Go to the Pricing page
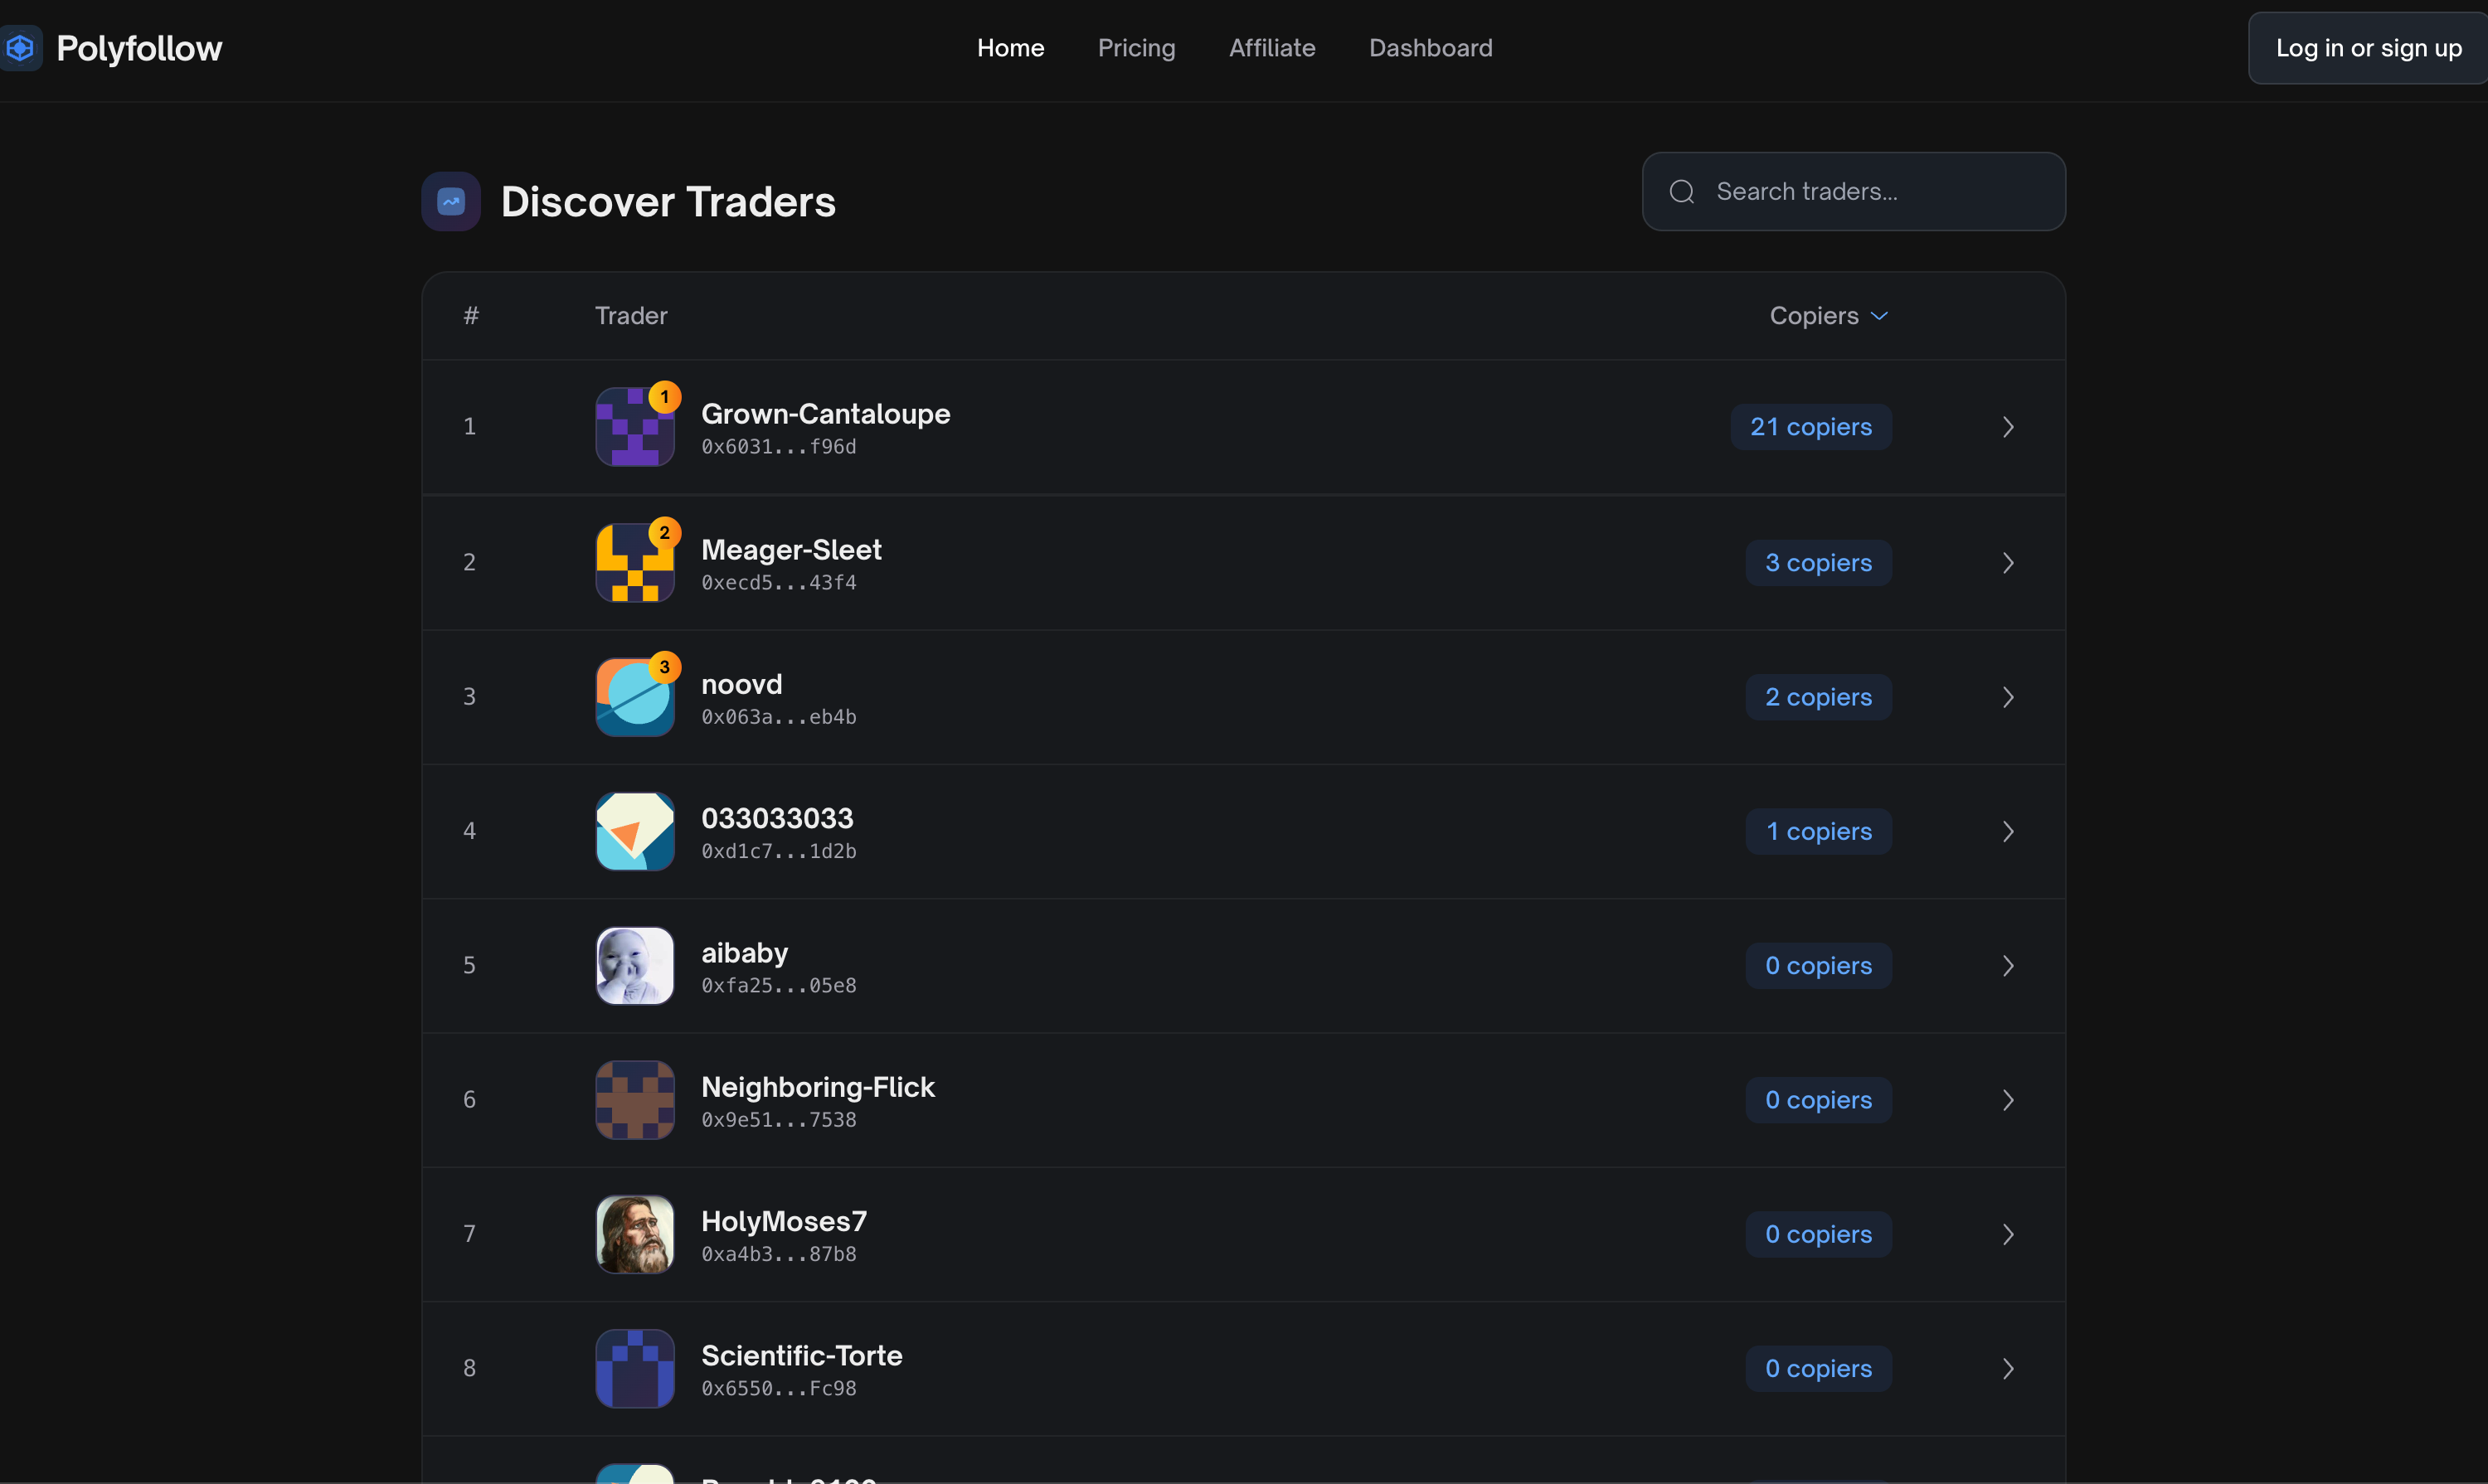The width and height of the screenshot is (2488, 1484). pos(1136,48)
